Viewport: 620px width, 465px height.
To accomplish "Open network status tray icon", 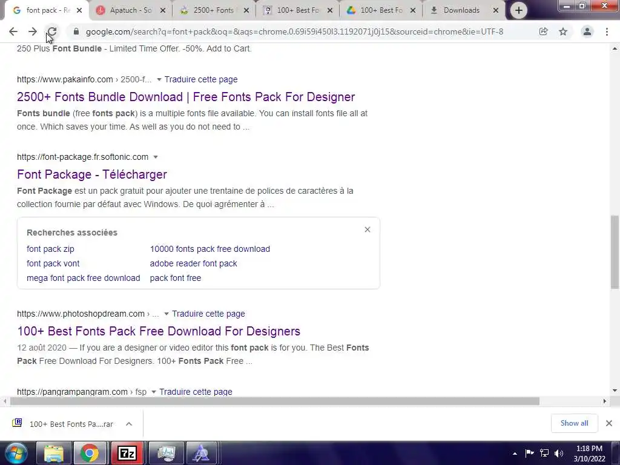I will coord(544,453).
